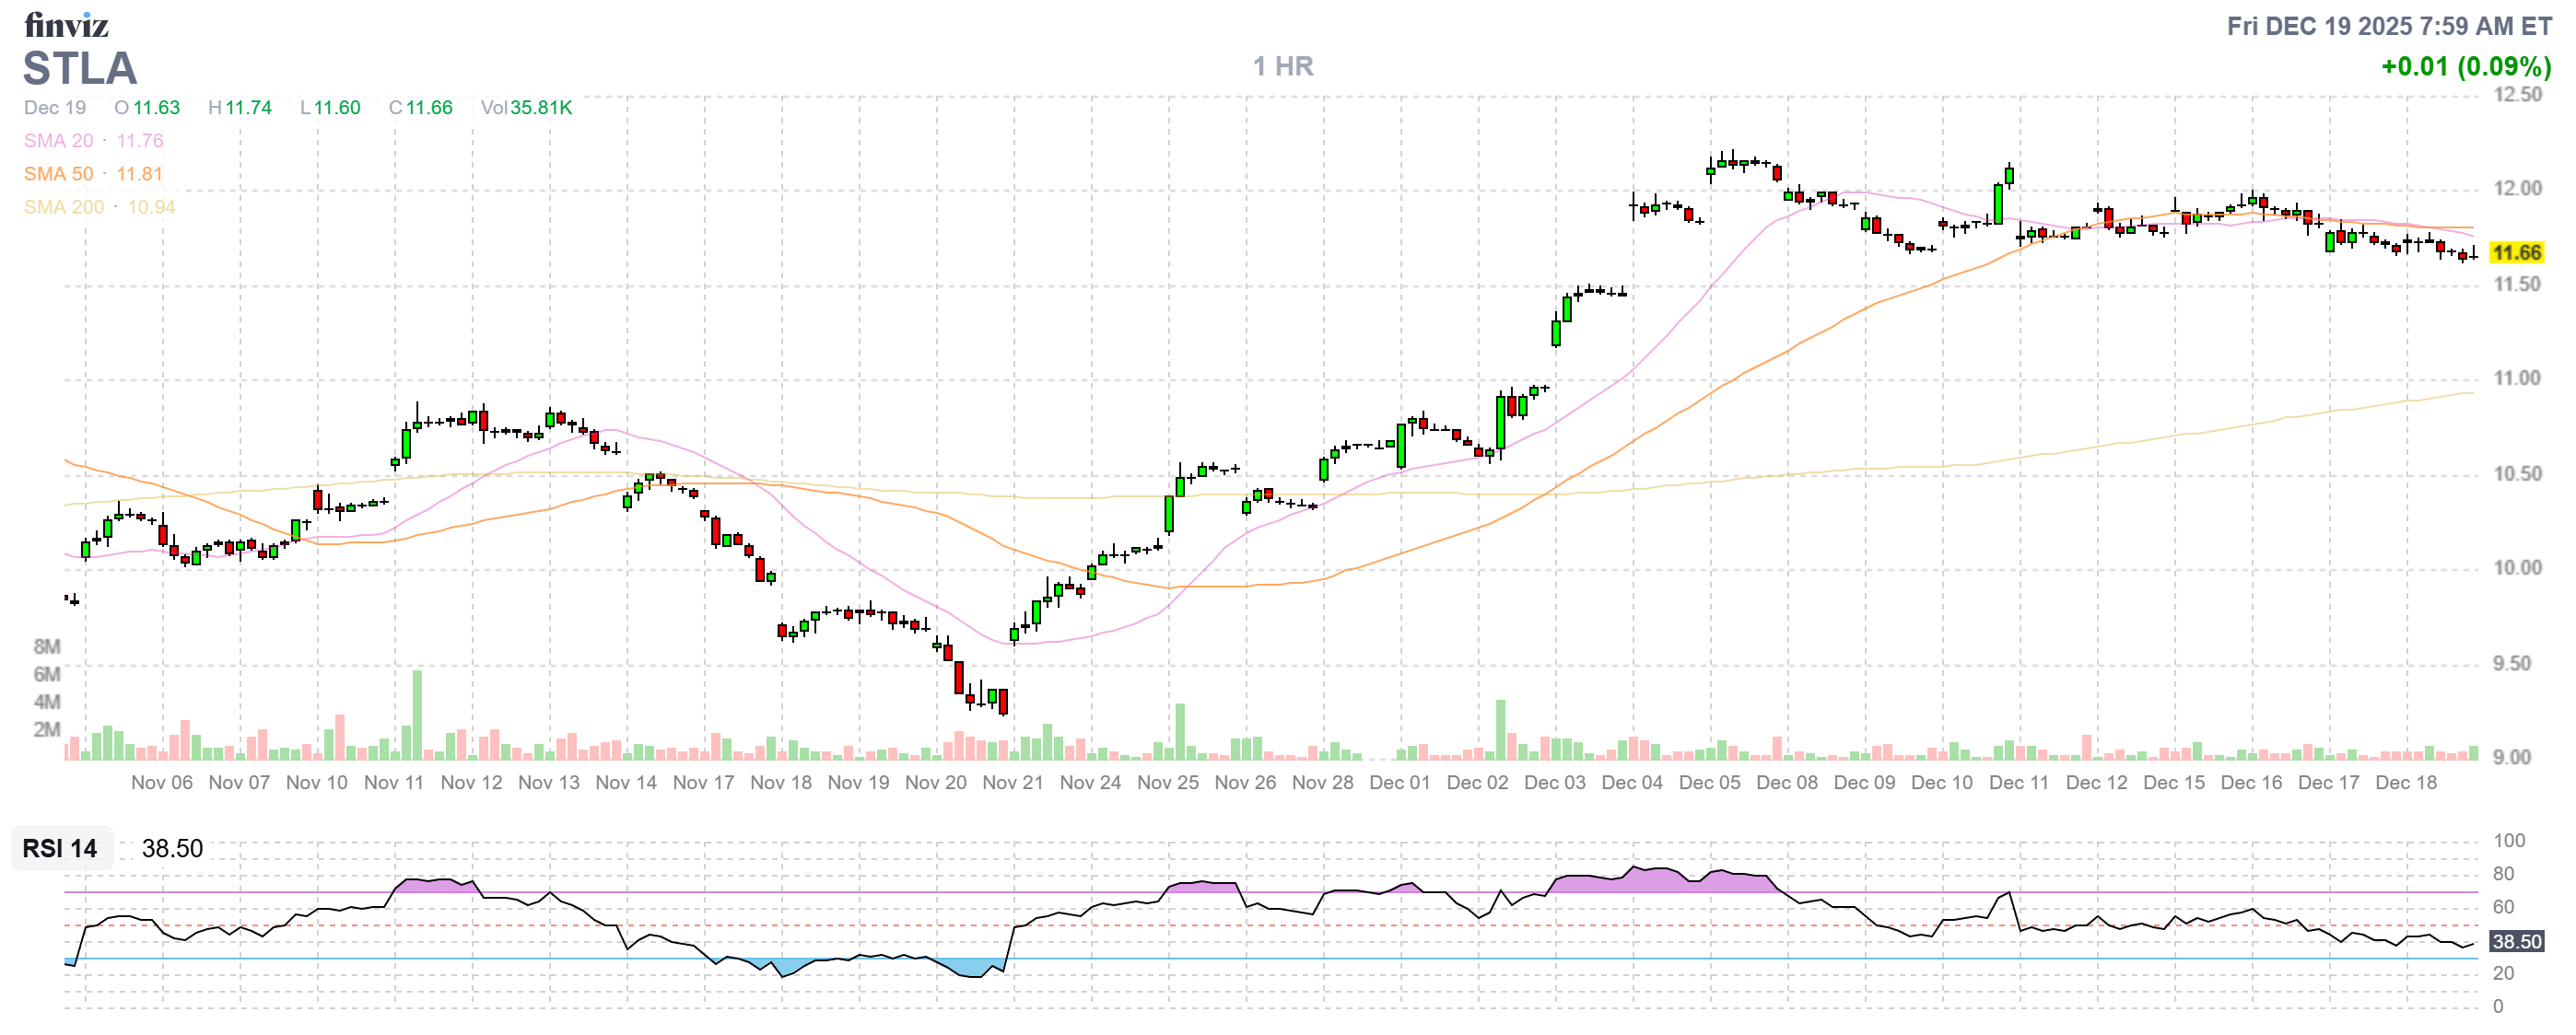2576x1035 pixels.
Task: Click the STLA ticker symbol
Action: pos(80,68)
